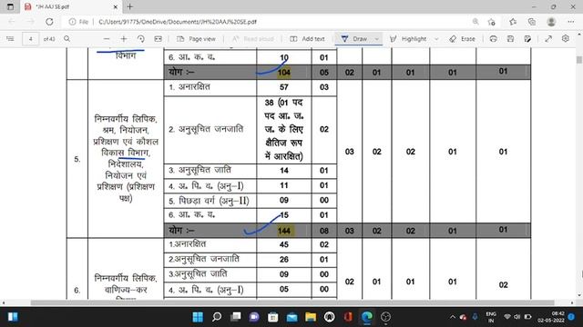583x327 pixels.
Task: Print the PDF document
Action: coord(494,38)
